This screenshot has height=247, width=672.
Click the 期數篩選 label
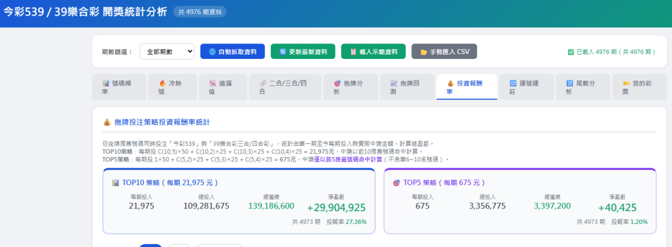click(118, 52)
